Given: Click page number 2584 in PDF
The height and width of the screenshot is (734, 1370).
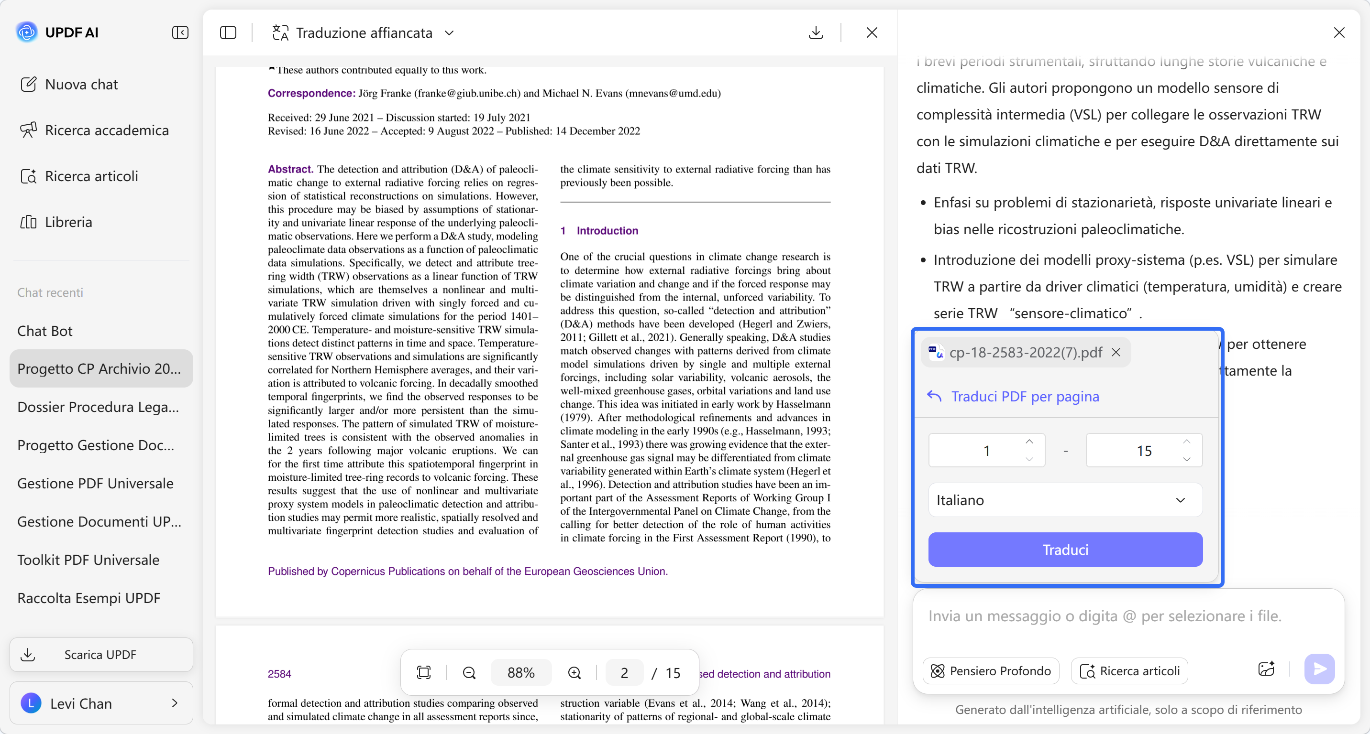Looking at the screenshot, I should pos(279,673).
